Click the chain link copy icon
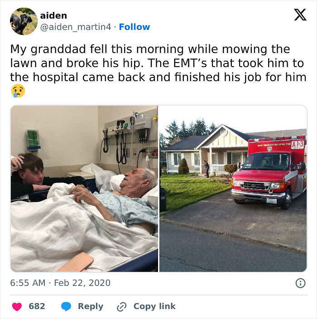 (122, 307)
